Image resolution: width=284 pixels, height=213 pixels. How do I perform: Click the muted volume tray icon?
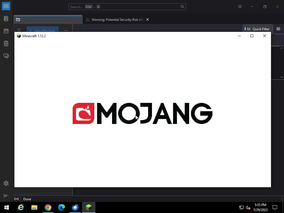point(248,207)
